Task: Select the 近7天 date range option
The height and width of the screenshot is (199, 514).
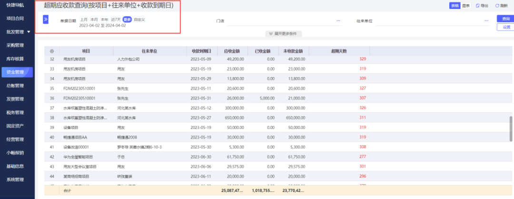Action: coord(116,20)
